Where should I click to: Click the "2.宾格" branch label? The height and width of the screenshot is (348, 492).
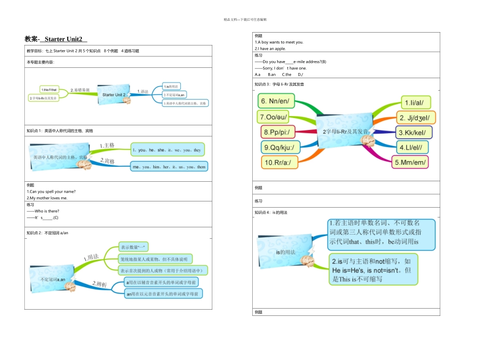107,161
